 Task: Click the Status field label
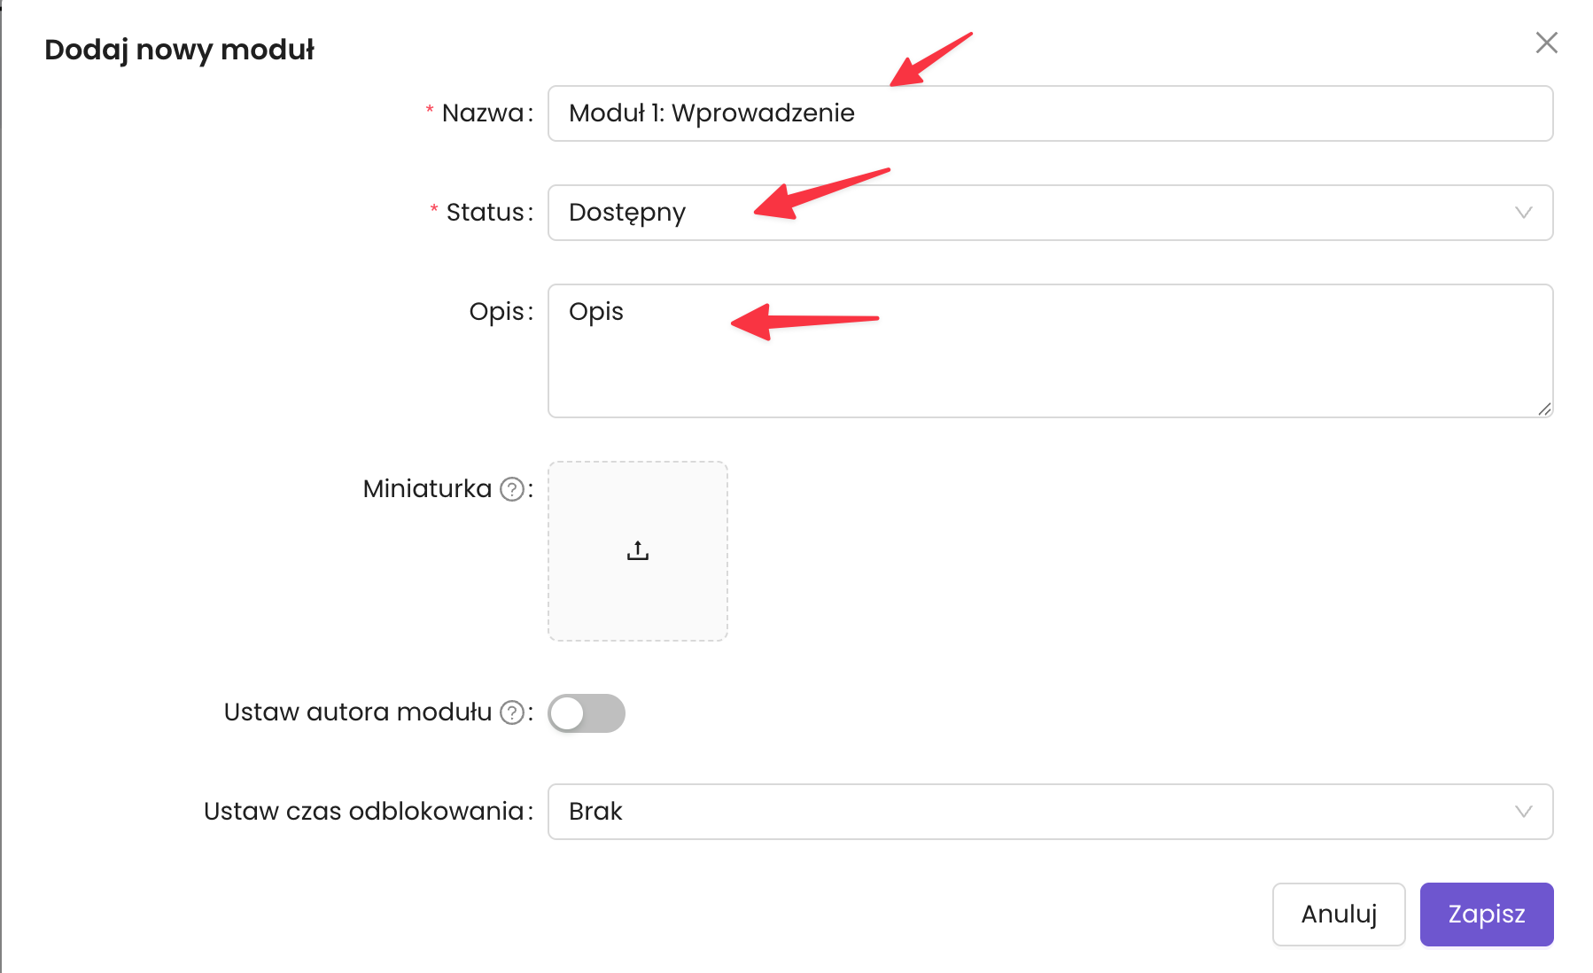pos(485,213)
